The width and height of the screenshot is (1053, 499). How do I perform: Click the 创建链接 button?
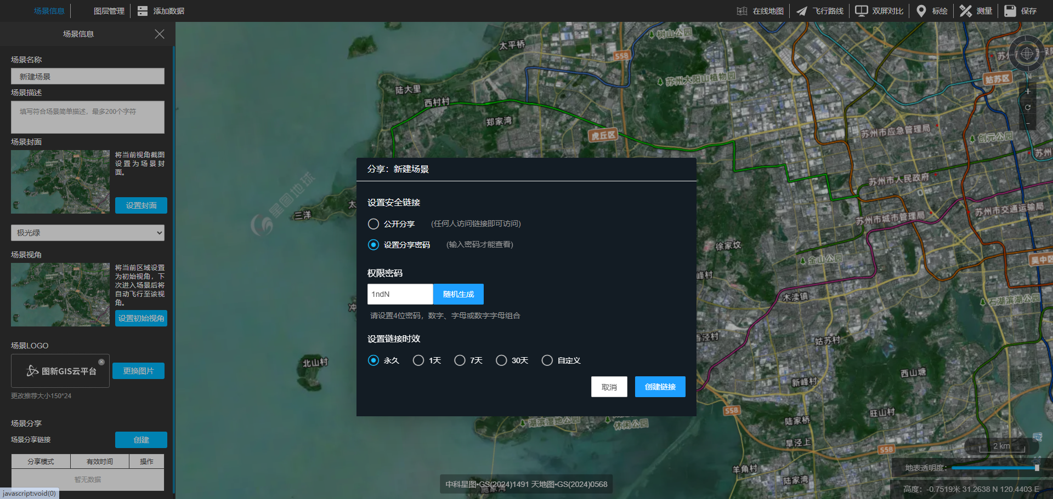[660, 387]
